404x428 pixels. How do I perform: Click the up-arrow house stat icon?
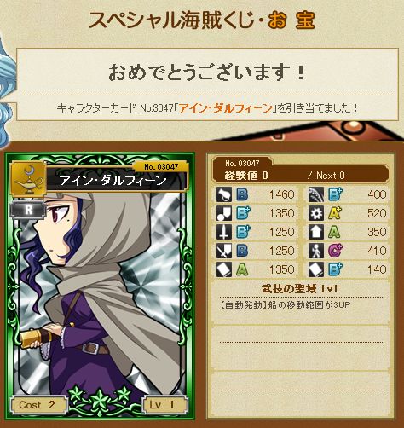(316, 232)
